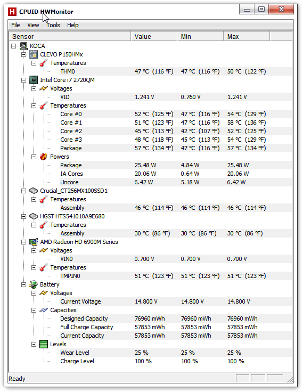Open the Help menu
Image resolution: width=303 pixels, height=392 pixels.
73,25
